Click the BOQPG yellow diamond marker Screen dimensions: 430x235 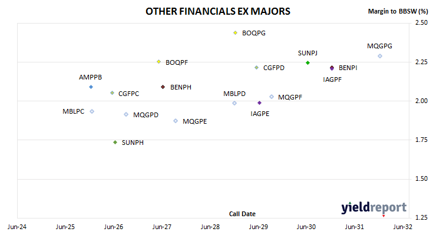coord(235,33)
